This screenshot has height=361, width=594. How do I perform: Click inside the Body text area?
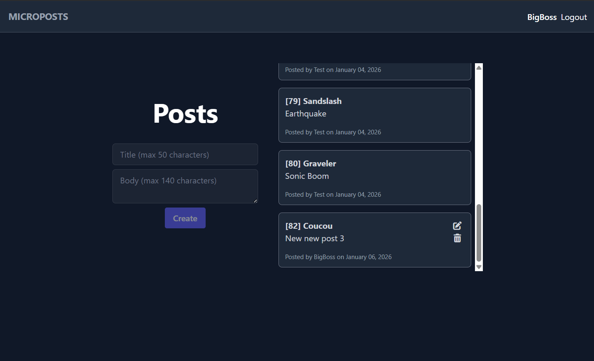[x=185, y=186]
